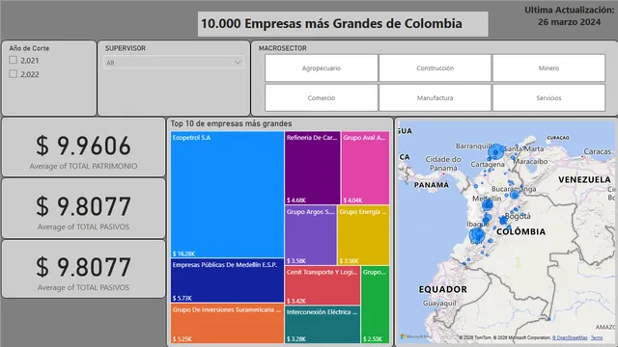Click the Ecopetrol S.A treemap block
The height and width of the screenshot is (347, 618).
point(227,195)
